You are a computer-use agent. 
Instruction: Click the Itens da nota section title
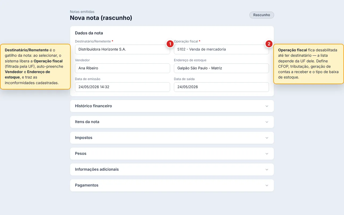pyautogui.click(x=87, y=122)
